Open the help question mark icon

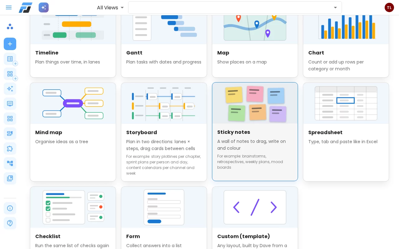point(10,223)
